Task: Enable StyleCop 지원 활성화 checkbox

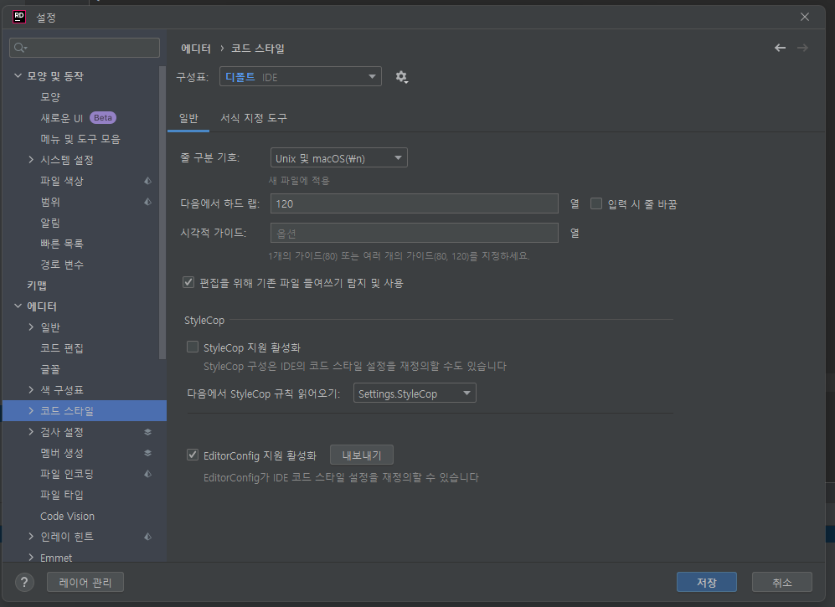Action: [x=193, y=347]
